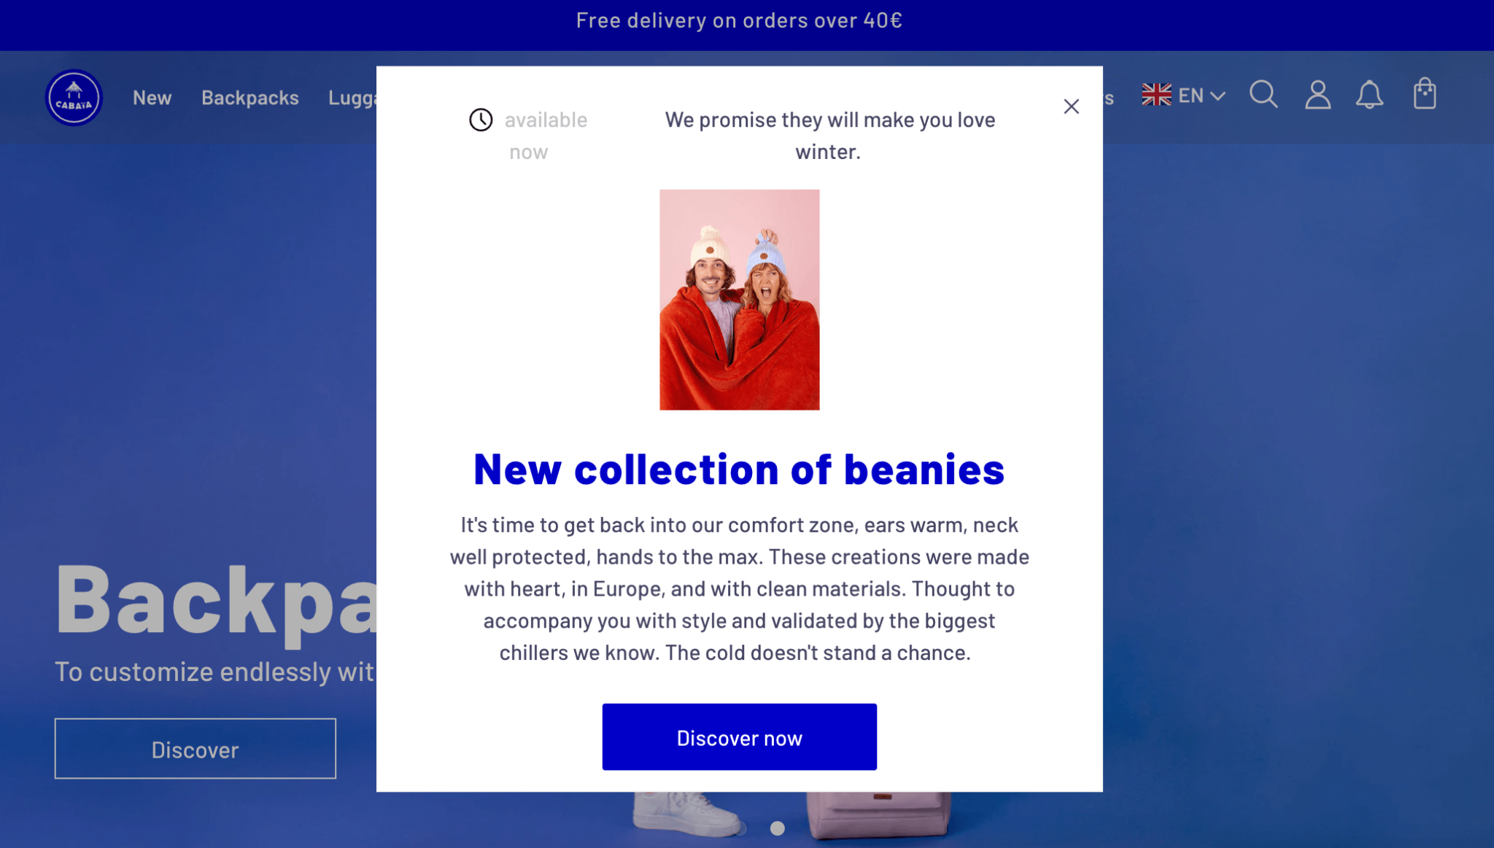Click the carousel dot indicator
1494x848 pixels.
[x=777, y=828]
